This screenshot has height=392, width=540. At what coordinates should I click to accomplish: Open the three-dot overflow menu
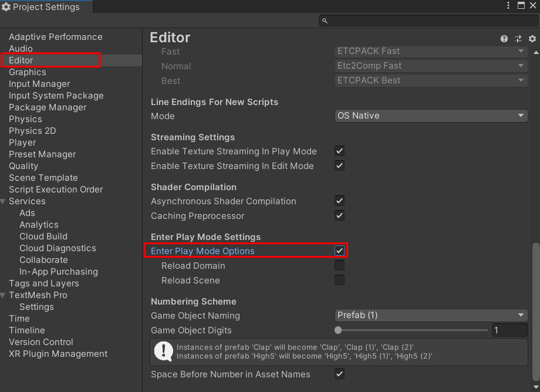508,6
